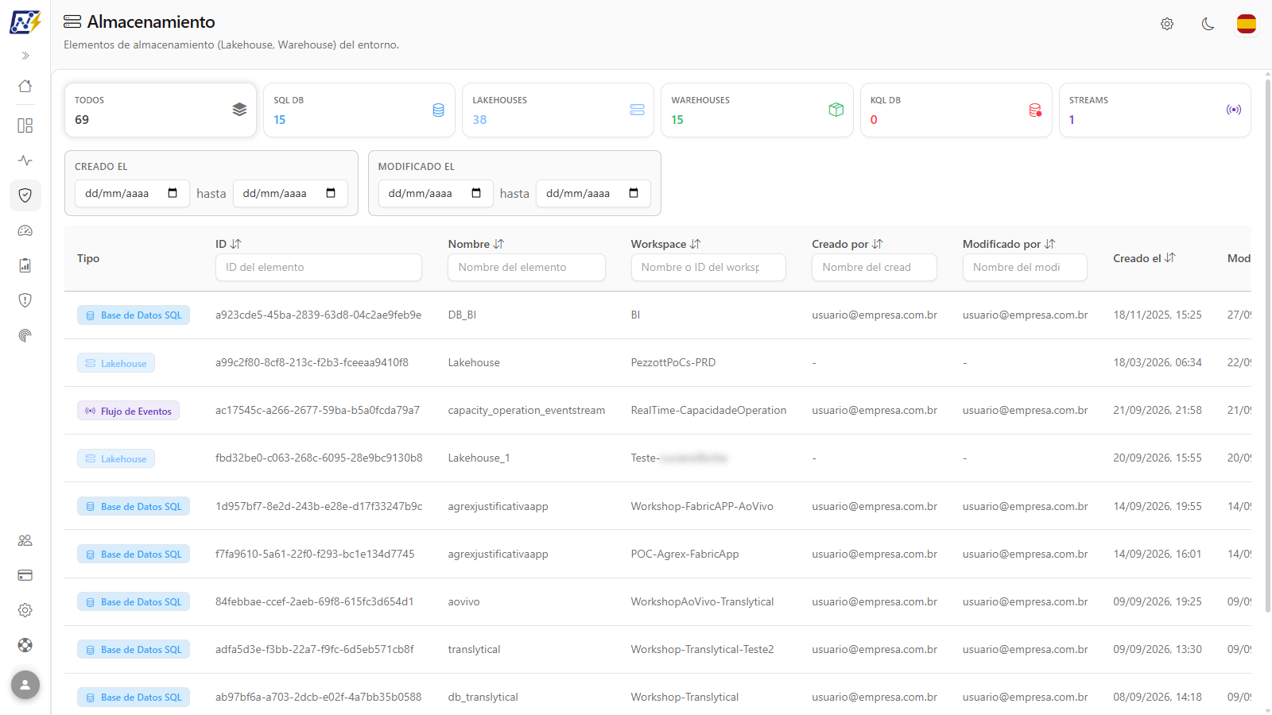Image resolution: width=1272 pixels, height=715 pixels.
Task: Open the fingerprint icon in the sidebar
Action: point(25,335)
